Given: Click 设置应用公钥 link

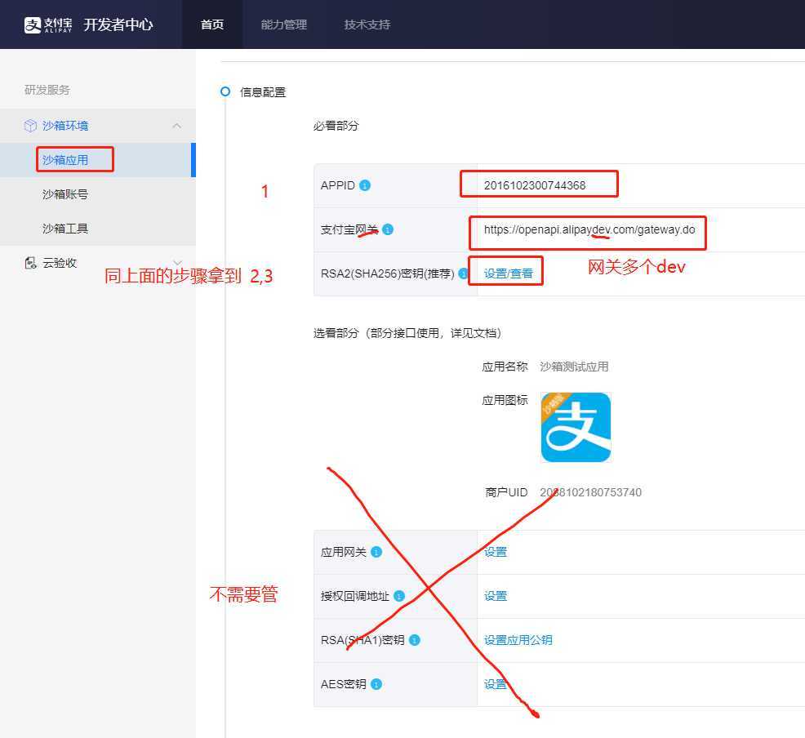Looking at the screenshot, I should tap(518, 640).
